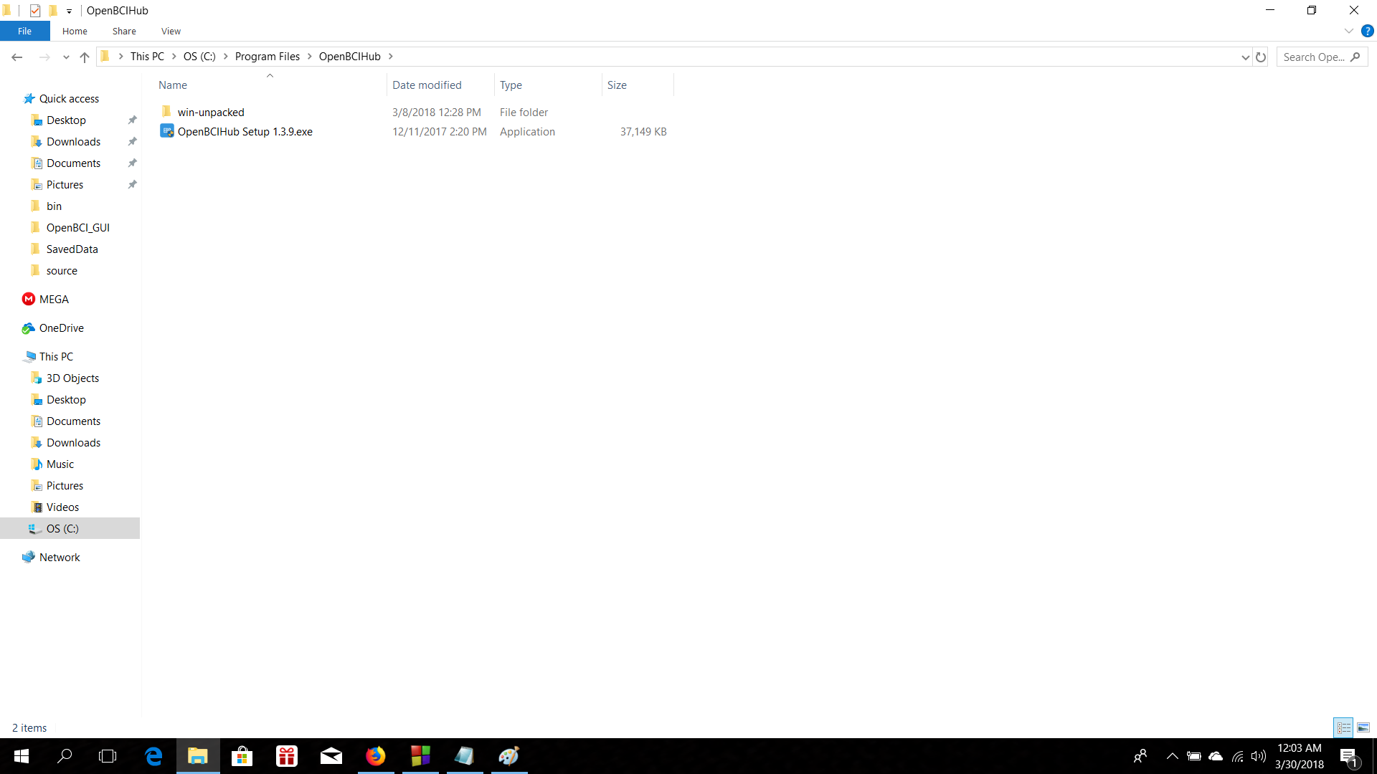Open the win-unpacked folder

pos(210,112)
